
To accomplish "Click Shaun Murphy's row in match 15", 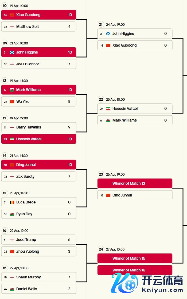I will 39,277.
